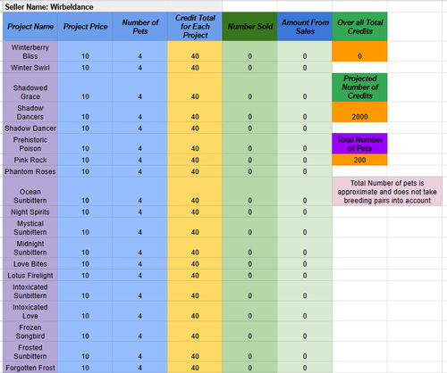Click Love Bites number of pets 4
The height and width of the screenshot is (373, 447).
coord(140,264)
